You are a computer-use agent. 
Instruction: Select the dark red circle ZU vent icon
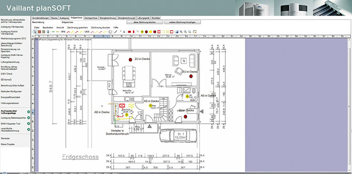tap(146, 32)
